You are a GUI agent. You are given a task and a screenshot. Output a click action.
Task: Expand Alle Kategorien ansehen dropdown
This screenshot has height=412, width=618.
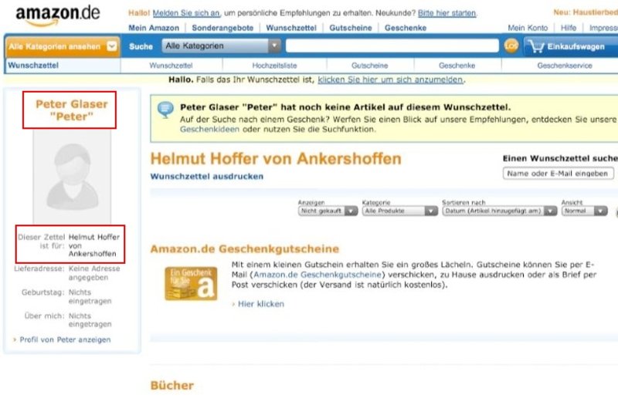[x=63, y=46]
